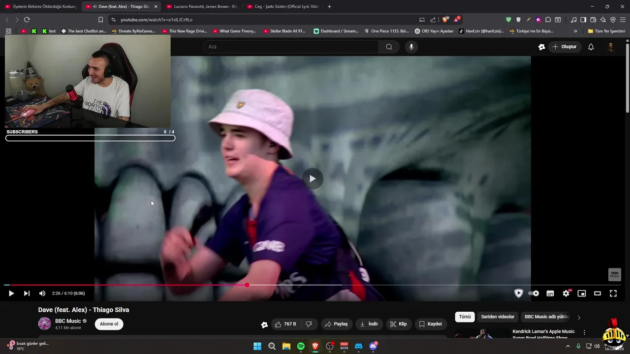630x354 pixels.
Task: Subscribe with the Abone ol button
Action: 109,324
